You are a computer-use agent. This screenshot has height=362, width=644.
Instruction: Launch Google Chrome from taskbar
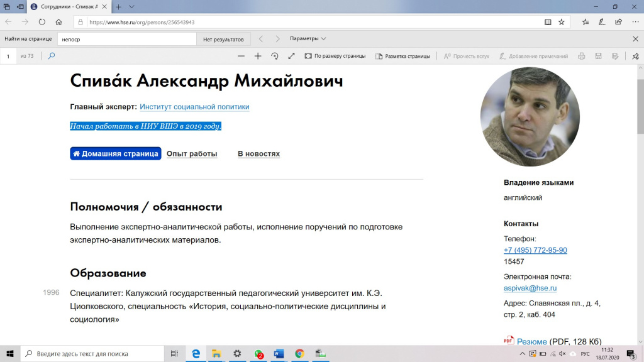pos(299,353)
